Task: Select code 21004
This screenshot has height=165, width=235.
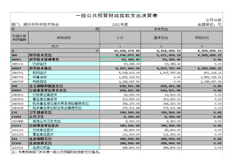Action: coord(19,117)
